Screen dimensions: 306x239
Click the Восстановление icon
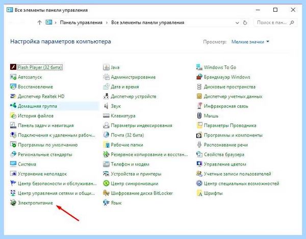pos(13,87)
